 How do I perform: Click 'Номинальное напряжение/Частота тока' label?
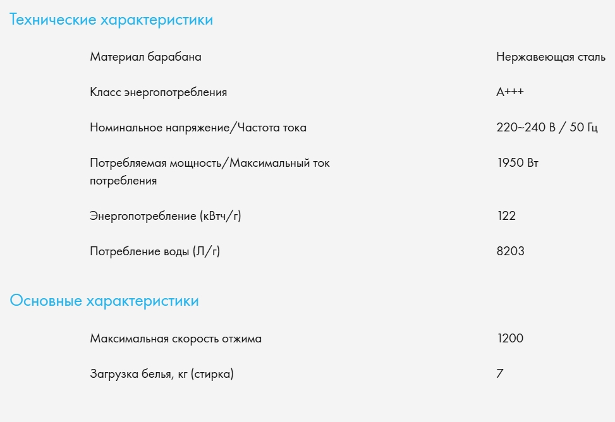click(198, 128)
